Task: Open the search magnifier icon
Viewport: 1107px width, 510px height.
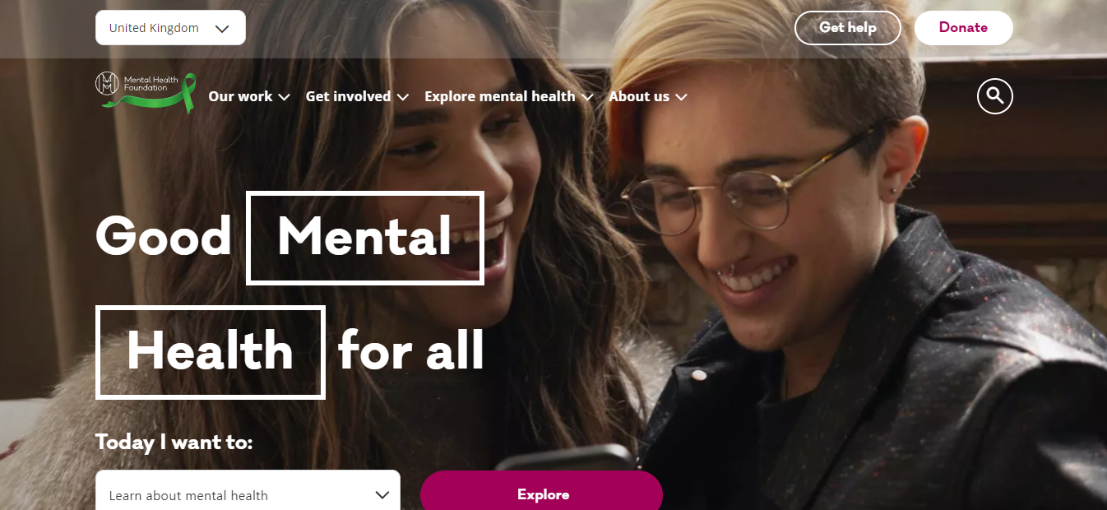Action: (994, 96)
